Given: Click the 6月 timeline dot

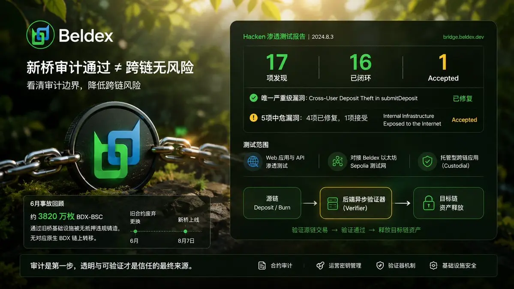Looking at the screenshot, I should (135, 231).
